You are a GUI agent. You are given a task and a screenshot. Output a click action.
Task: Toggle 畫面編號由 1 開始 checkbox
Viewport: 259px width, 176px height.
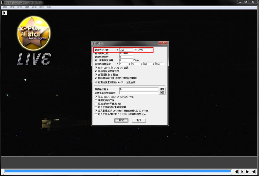96,75
